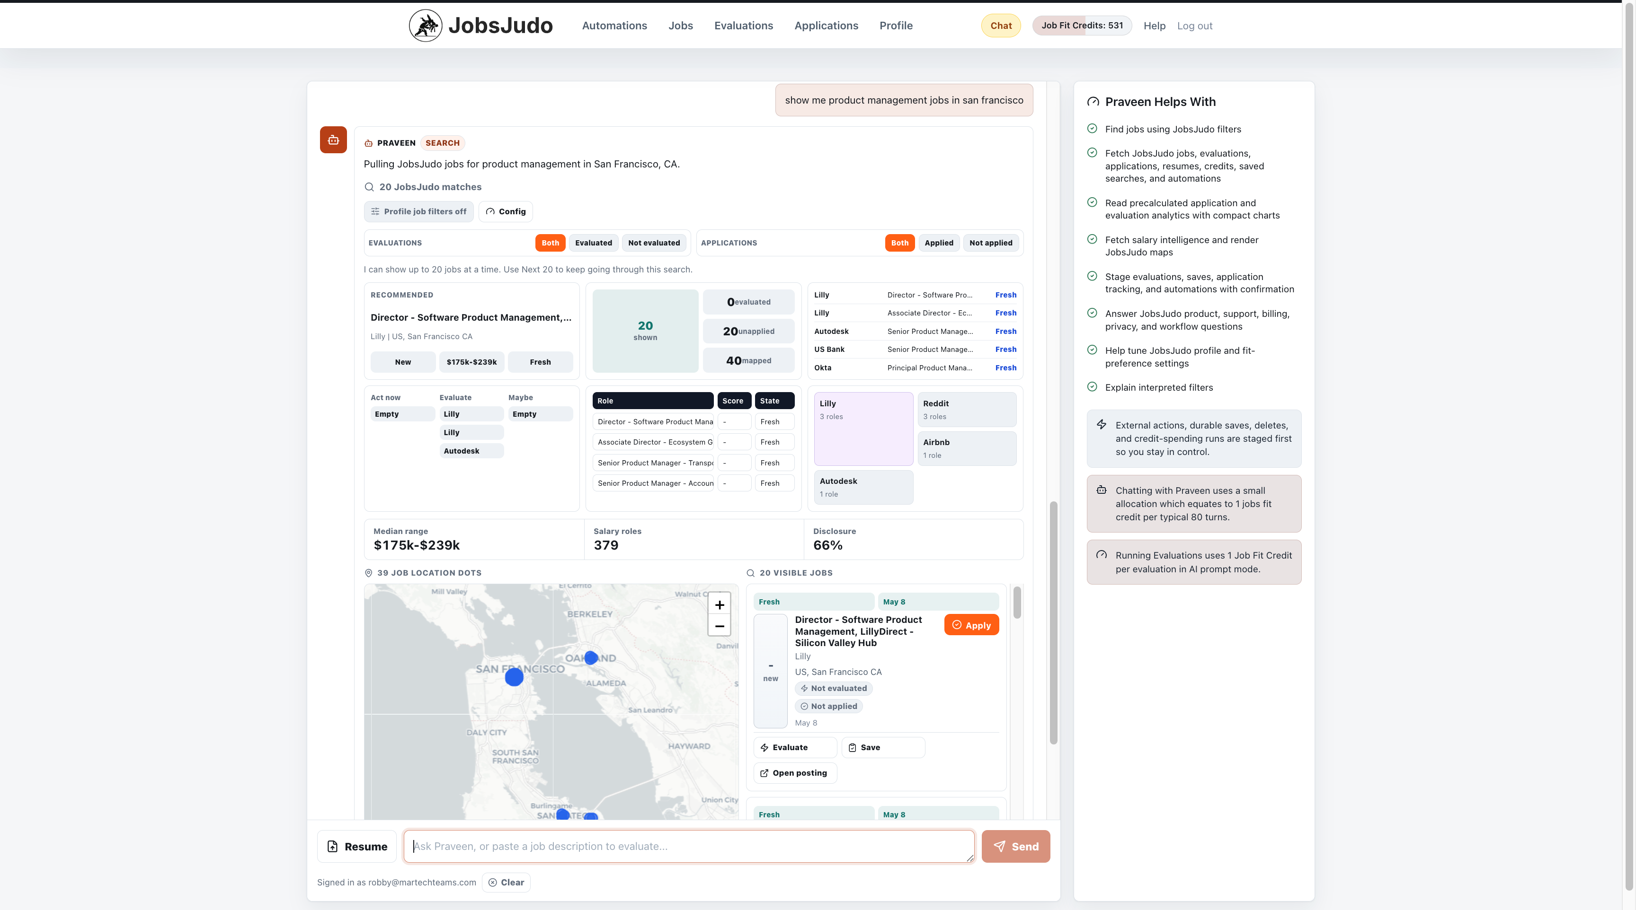This screenshot has width=1636, height=910.
Task: Select Not evaluated filter option
Action: pyautogui.click(x=654, y=243)
